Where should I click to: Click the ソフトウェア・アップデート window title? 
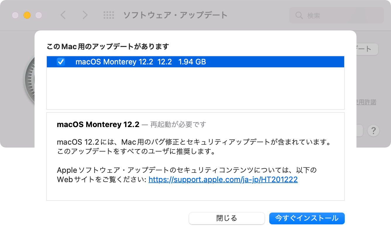[x=175, y=15]
